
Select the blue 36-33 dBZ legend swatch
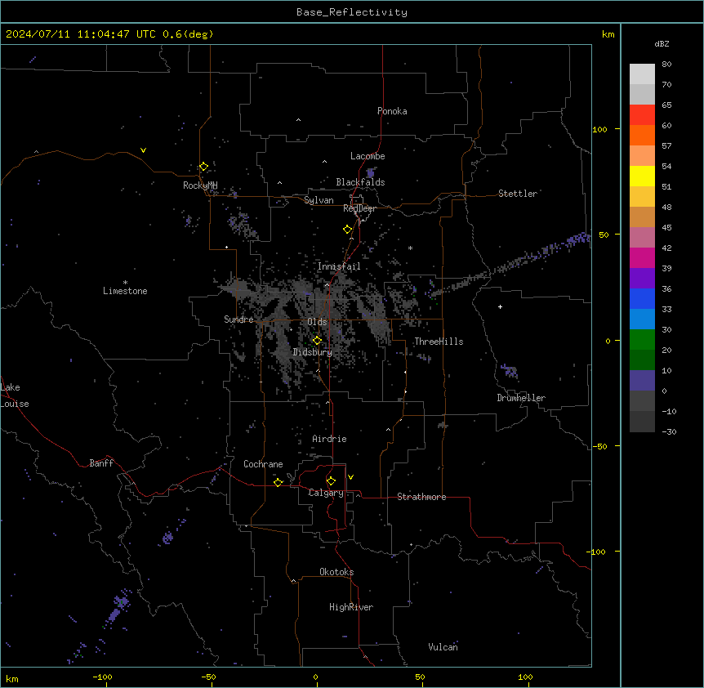click(642, 298)
